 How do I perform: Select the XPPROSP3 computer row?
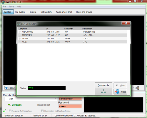point(72,35)
